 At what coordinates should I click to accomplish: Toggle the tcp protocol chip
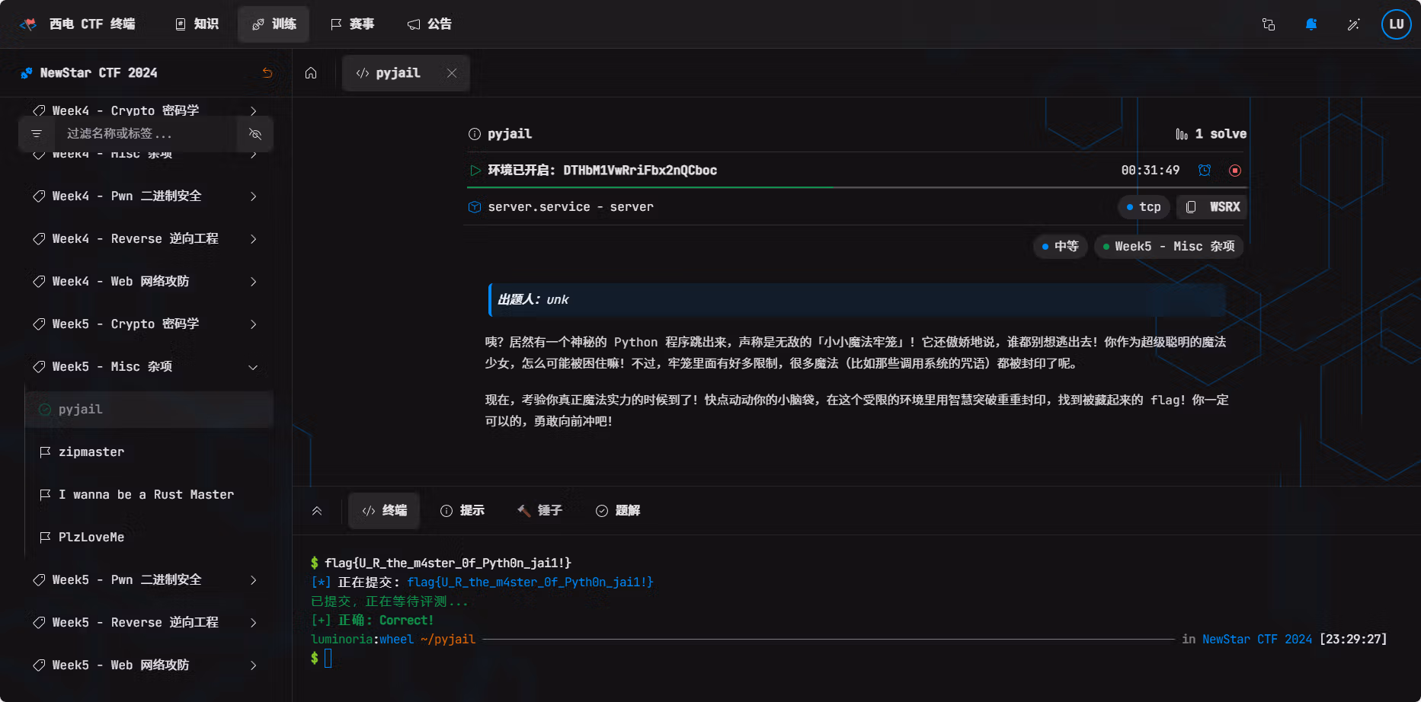tap(1144, 207)
